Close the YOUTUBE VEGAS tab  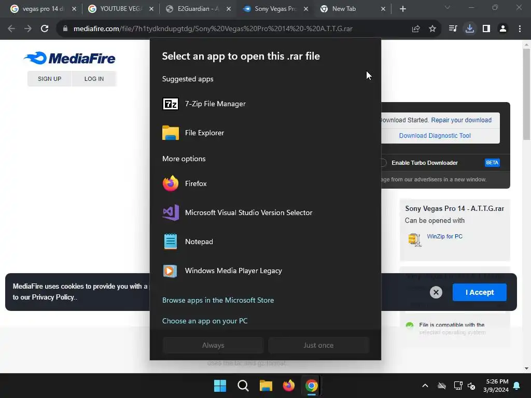151,9
